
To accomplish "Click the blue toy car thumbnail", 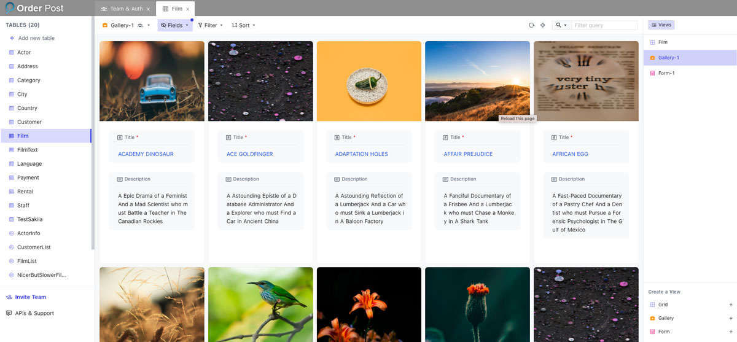I will tap(152, 81).
